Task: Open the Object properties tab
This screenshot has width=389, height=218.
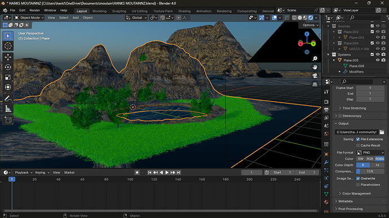Action: [x=326, y=154]
